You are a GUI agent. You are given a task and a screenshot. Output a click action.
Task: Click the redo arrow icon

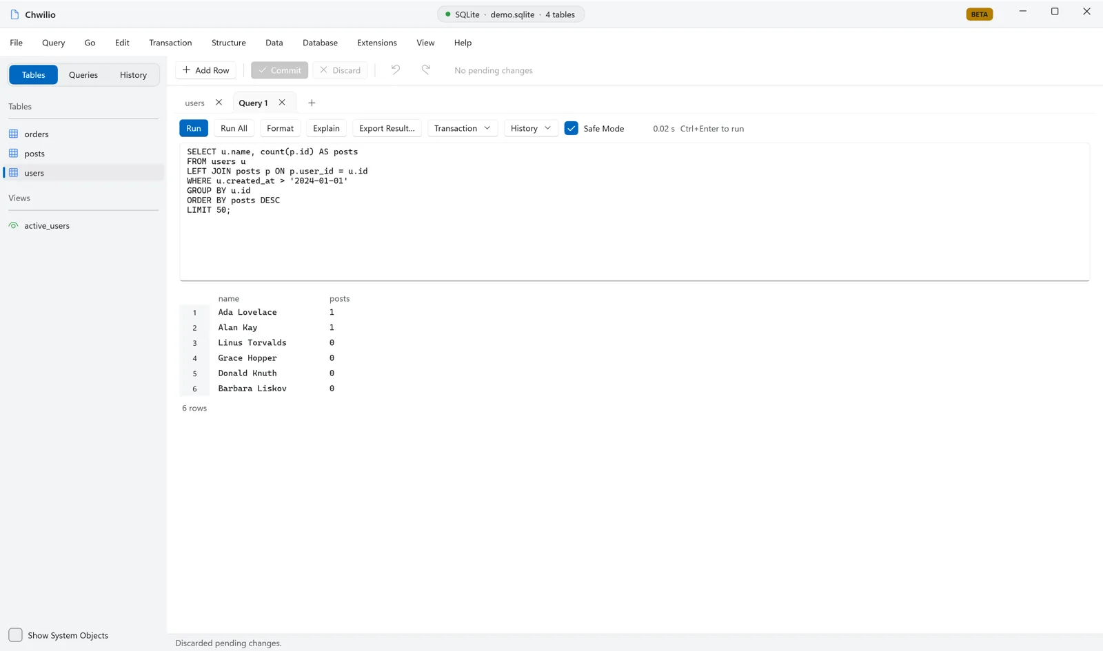click(426, 70)
